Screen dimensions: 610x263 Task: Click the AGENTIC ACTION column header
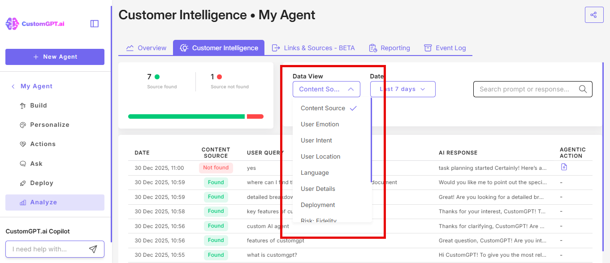point(573,153)
